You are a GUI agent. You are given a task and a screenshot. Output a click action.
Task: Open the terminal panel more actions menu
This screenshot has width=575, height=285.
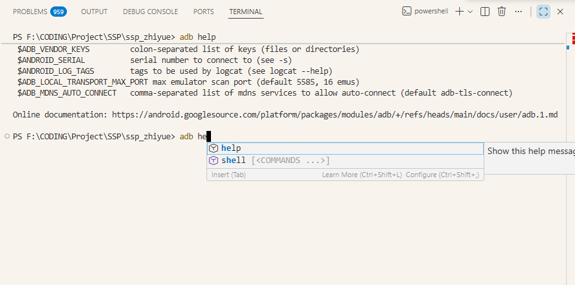518,12
